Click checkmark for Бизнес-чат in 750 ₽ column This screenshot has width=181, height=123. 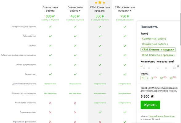pos(125,74)
